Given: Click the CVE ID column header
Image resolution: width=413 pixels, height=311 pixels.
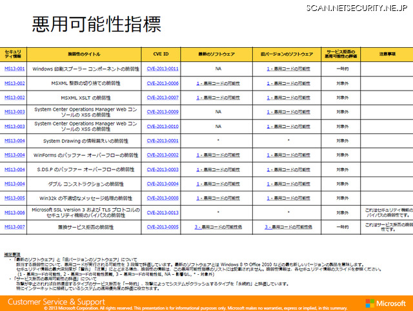Looking at the screenshot, I should point(161,54).
